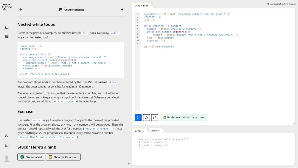Click the 'while counter < n_numbers:' line

click(163, 26)
